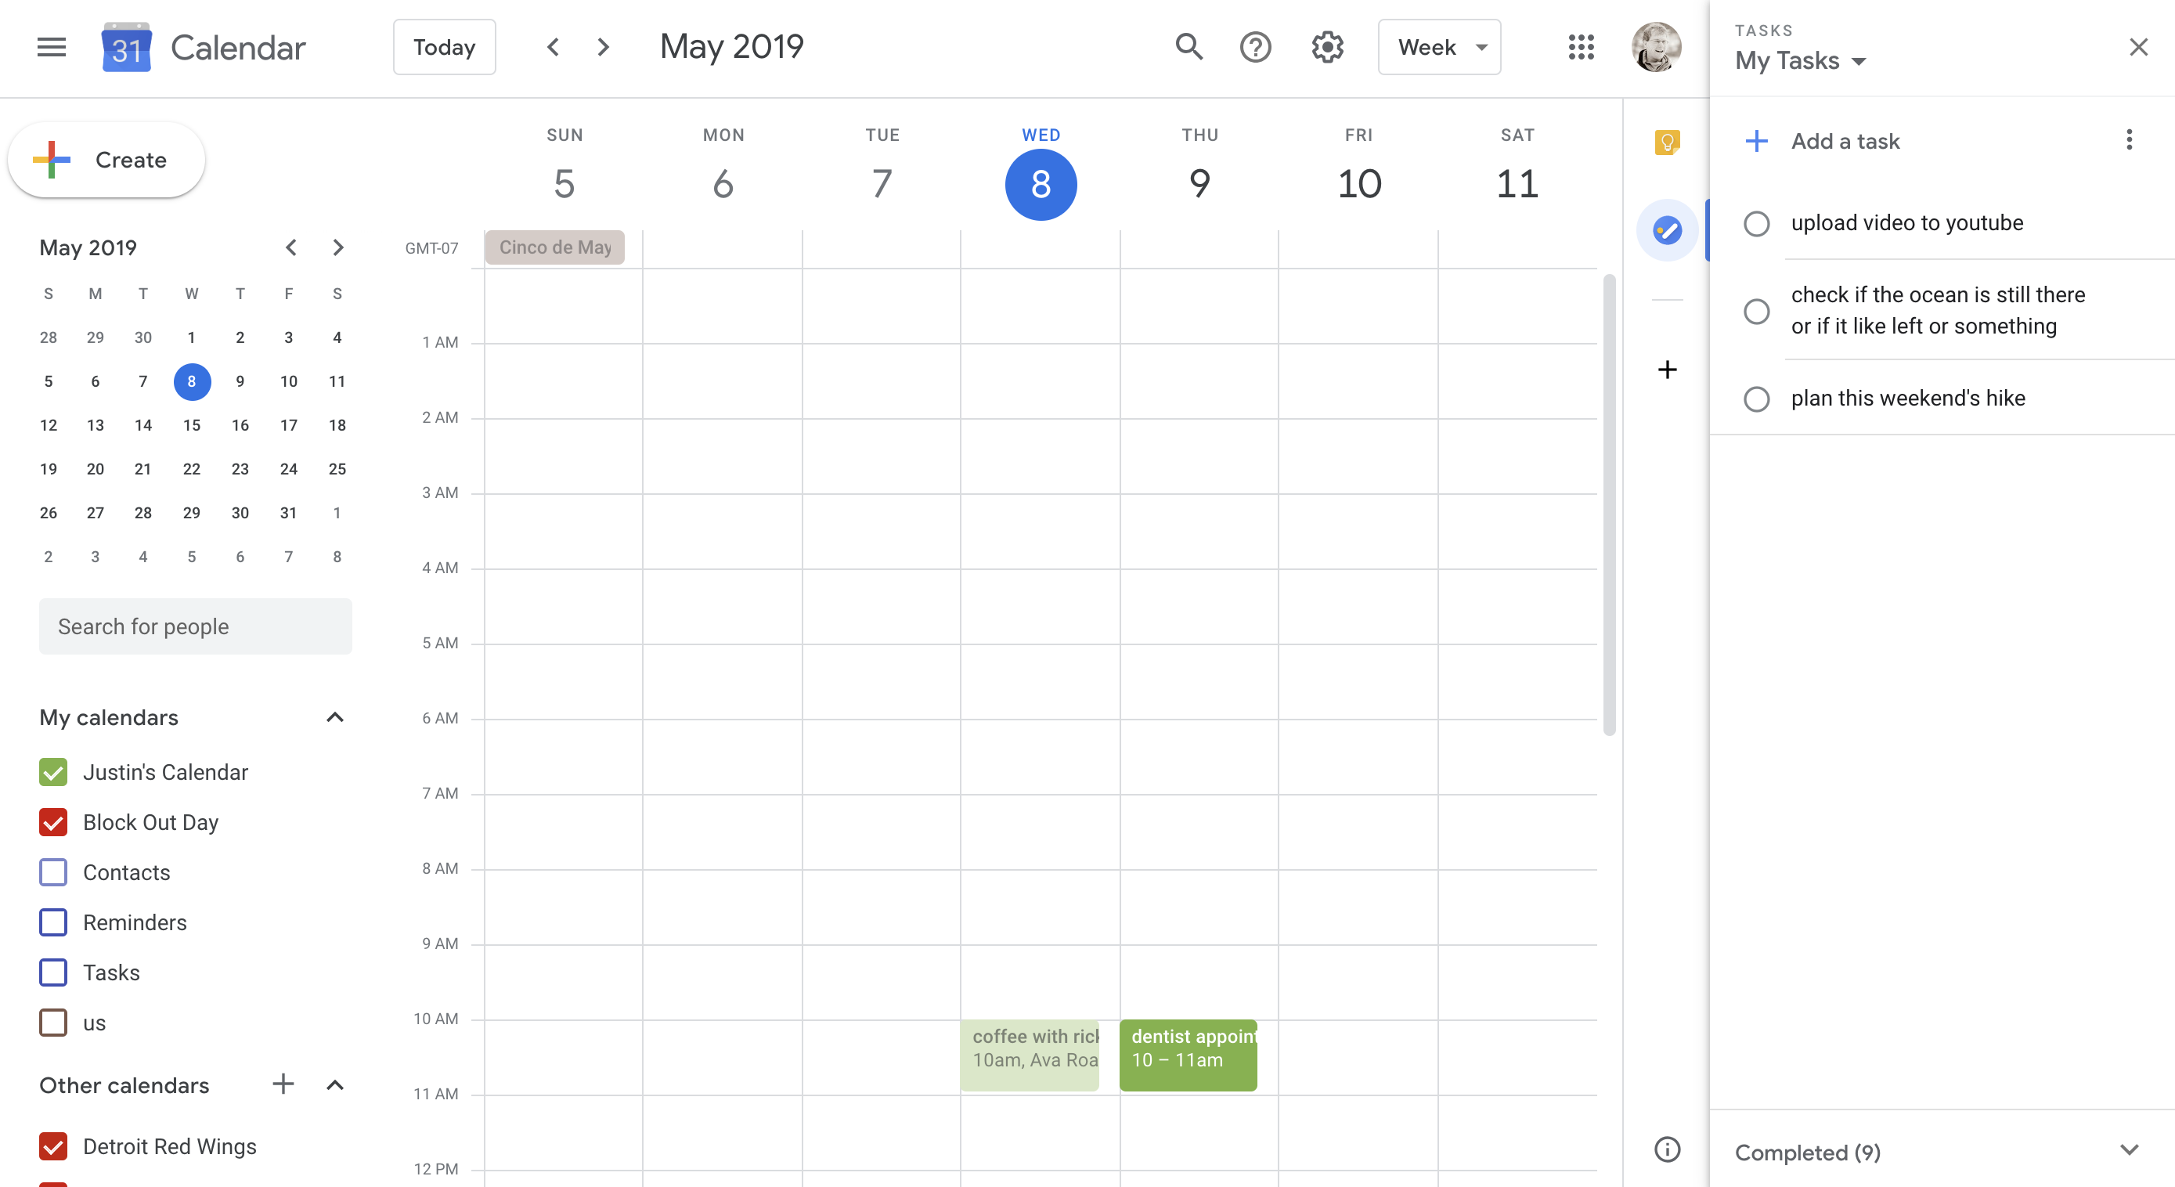Open the Google apps grid
Viewport: 2175px width, 1187px height.
(1581, 47)
